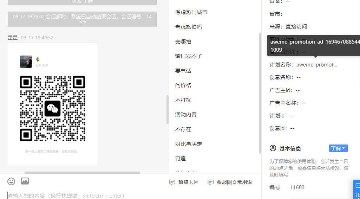
Task: Click the 基本信息 user icon
Action: (273, 148)
